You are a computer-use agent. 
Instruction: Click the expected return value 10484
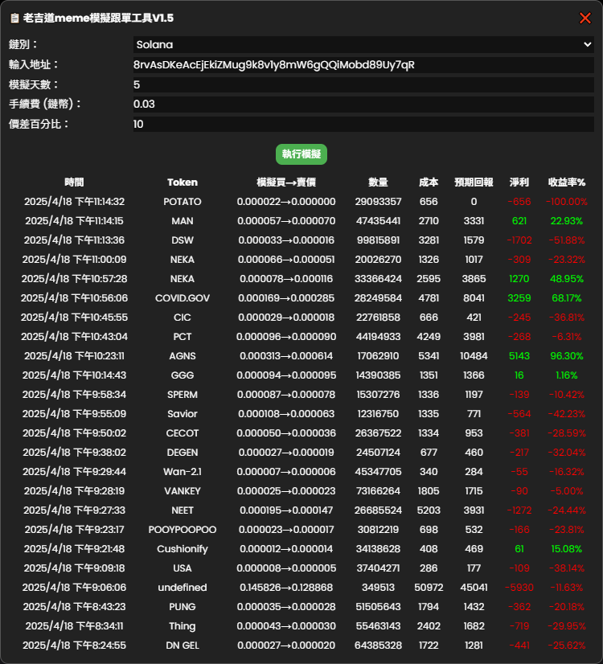[x=474, y=356]
